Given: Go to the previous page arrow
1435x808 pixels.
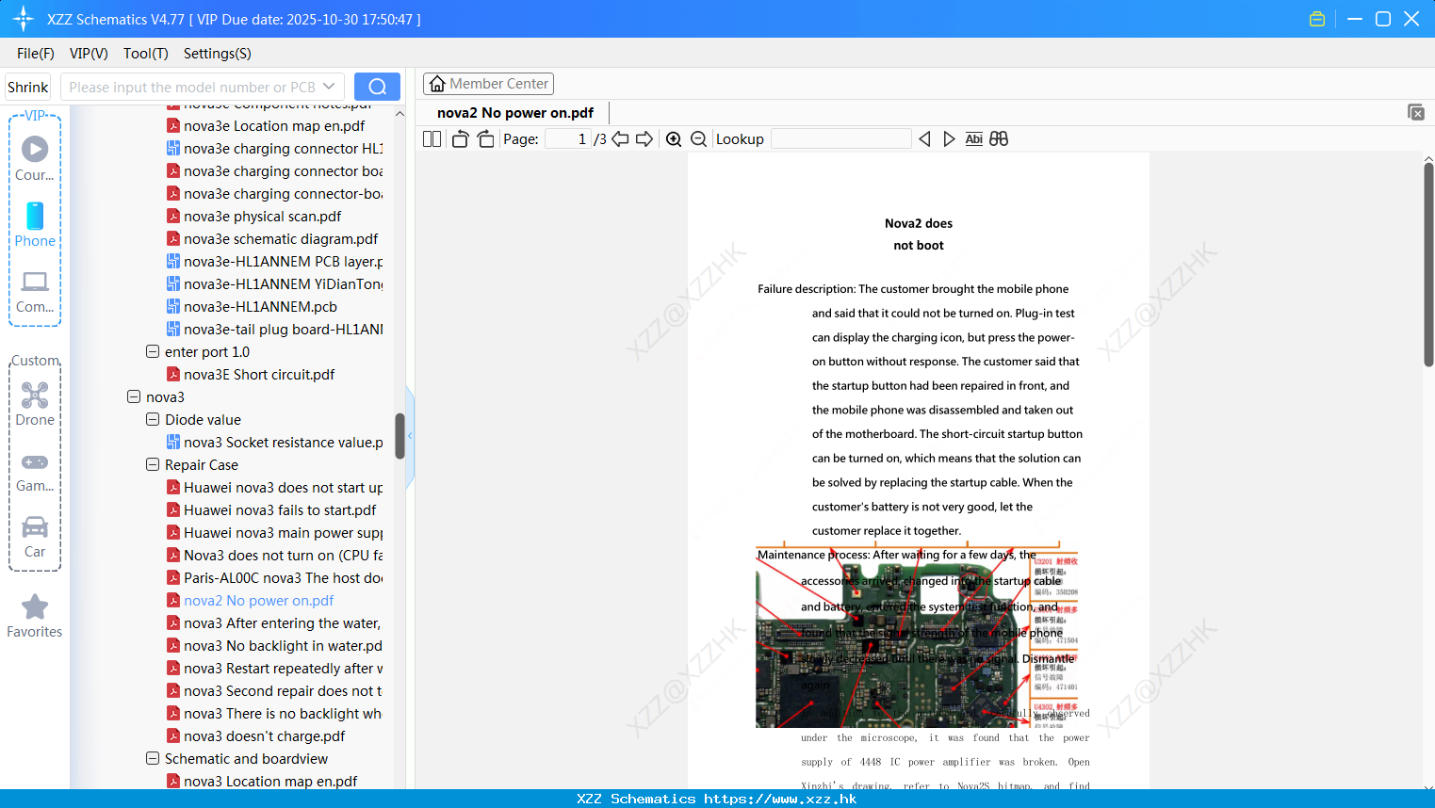Looking at the screenshot, I should point(620,139).
